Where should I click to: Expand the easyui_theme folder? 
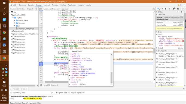15,20
